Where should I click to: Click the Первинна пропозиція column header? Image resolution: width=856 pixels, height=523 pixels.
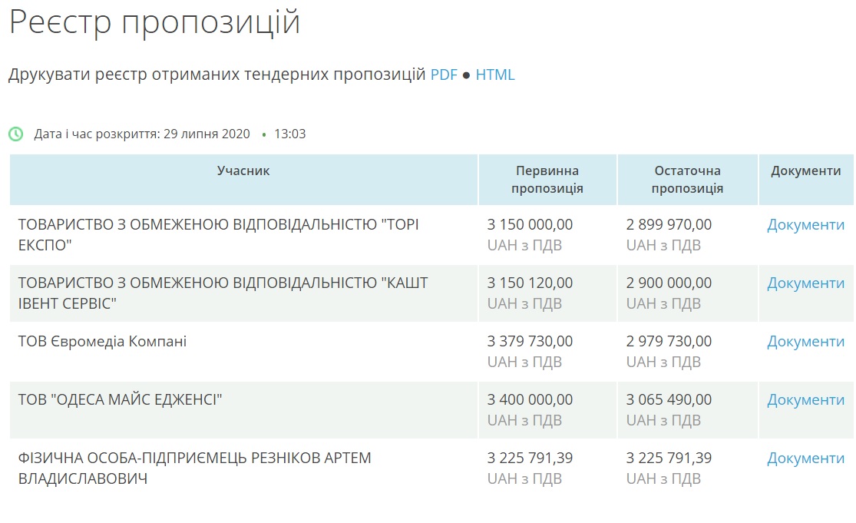pos(547,179)
